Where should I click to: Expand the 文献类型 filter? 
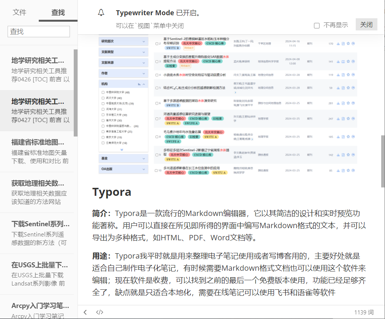(124, 52)
